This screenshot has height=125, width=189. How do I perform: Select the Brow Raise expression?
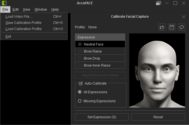(100, 51)
